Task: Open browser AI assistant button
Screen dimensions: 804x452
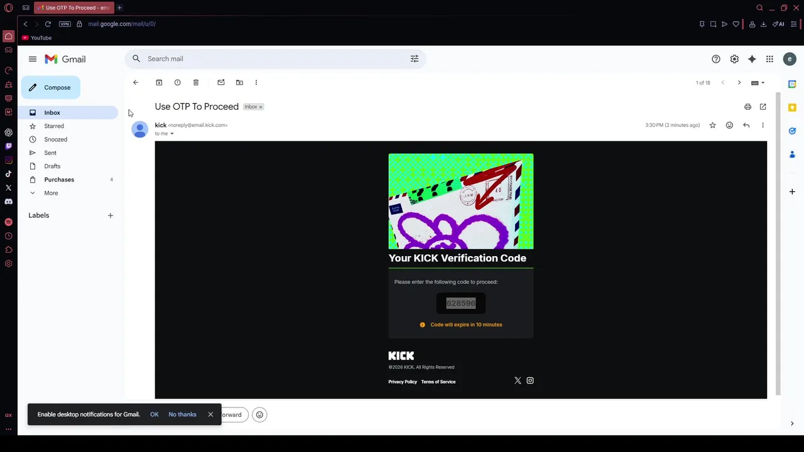Action: [779, 24]
